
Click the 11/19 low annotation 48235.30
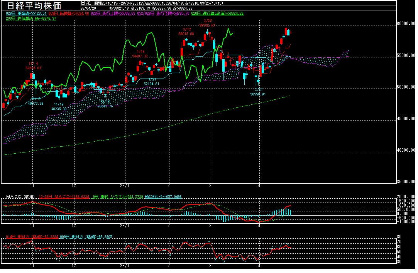click(x=59, y=109)
